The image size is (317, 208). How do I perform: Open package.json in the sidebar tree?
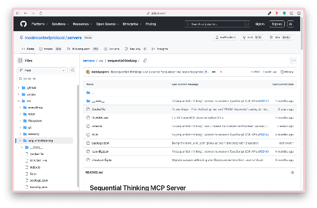click(39, 181)
